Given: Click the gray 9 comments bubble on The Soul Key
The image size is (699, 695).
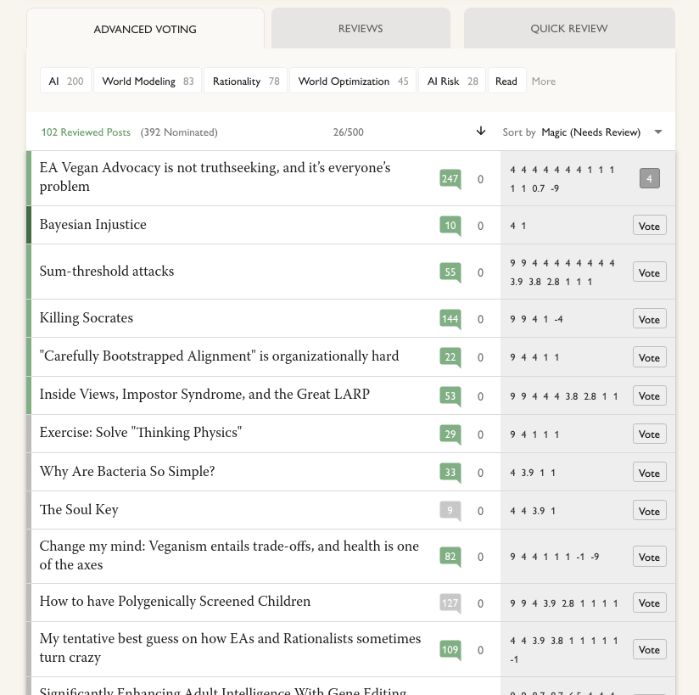Looking at the screenshot, I should (x=450, y=511).
